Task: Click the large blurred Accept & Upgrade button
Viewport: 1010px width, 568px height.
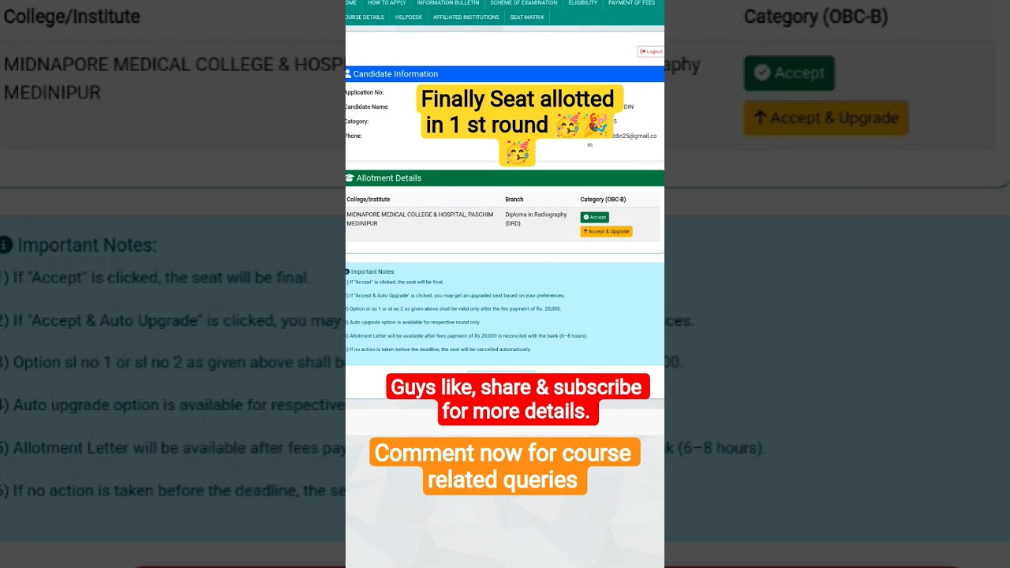Action: [x=826, y=118]
